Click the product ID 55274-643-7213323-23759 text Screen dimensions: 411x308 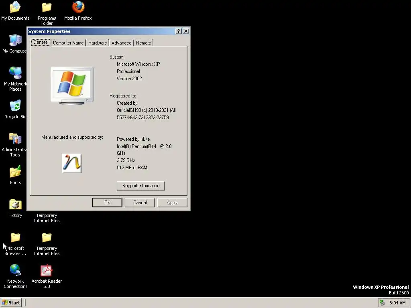click(143, 118)
